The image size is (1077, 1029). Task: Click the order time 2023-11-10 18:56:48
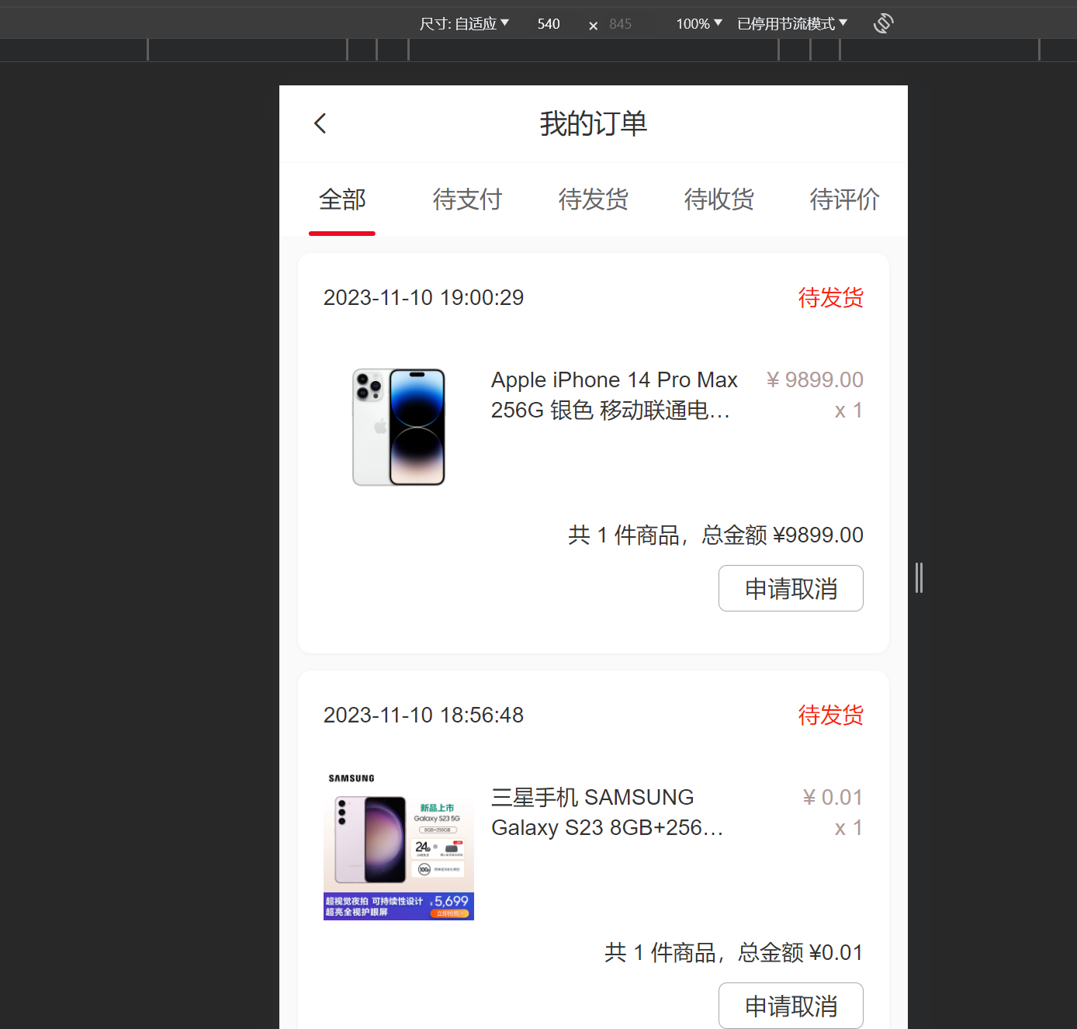pyautogui.click(x=424, y=715)
